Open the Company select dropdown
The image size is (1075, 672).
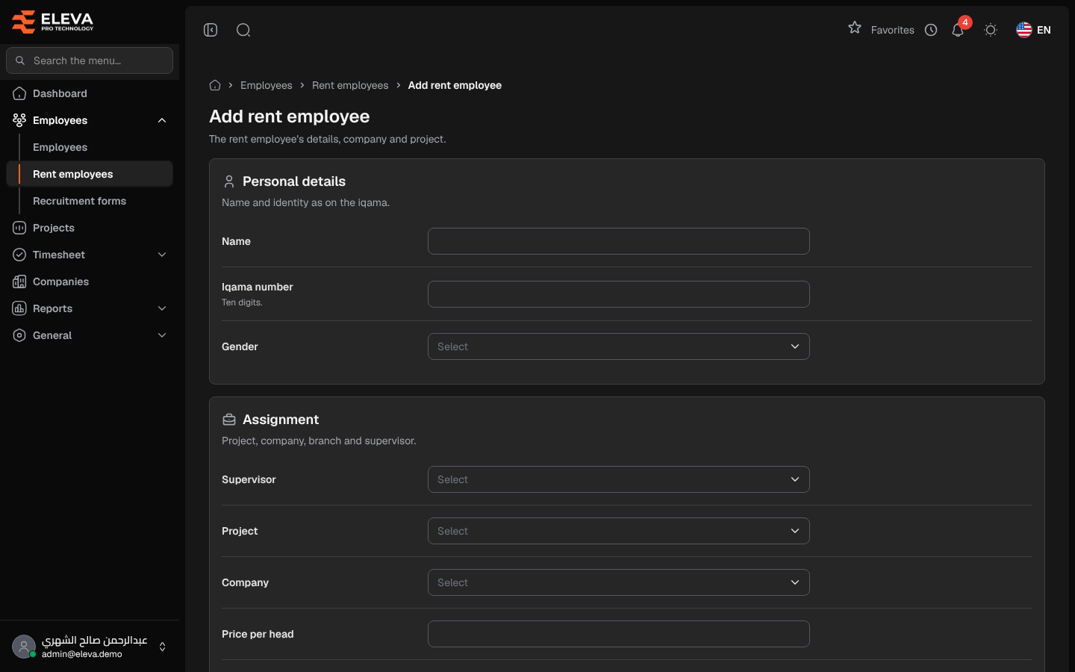pos(619,582)
